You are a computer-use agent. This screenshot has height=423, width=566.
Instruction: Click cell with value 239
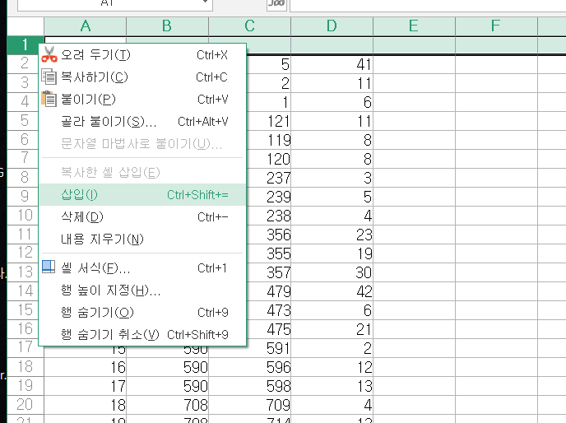pos(268,197)
